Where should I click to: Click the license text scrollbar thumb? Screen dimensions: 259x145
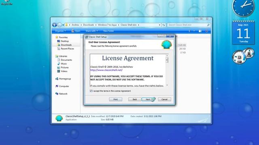167,60
